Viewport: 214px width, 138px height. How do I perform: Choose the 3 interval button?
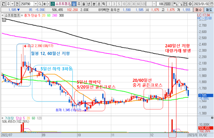(114, 4)
